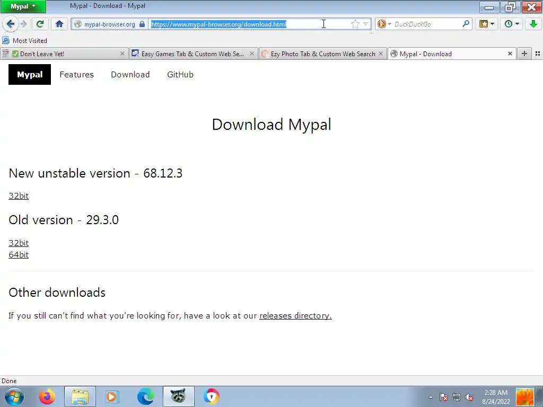This screenshot has width=543, height=407.
Task: Close the Easy Games Tab tab
Action: [x=252, y=54]
